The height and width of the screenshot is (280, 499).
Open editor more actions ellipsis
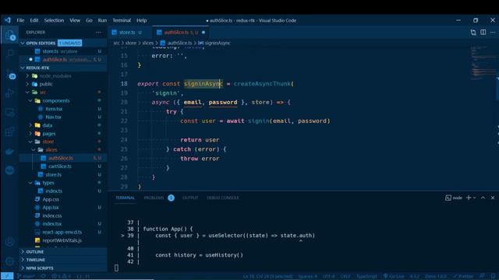[493, 32]
